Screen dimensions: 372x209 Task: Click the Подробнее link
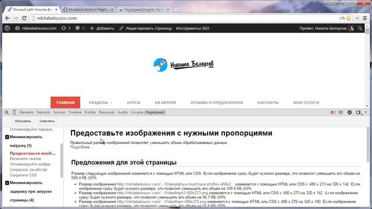point(81,147)
